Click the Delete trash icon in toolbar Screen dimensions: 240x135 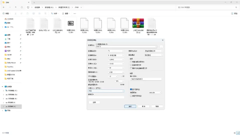[45, 13]
